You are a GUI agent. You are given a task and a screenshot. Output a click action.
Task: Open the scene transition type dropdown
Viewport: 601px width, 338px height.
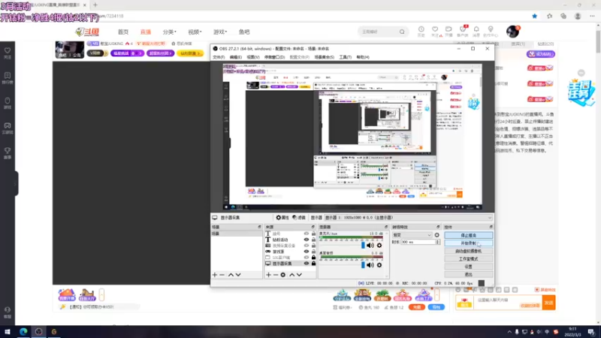pos(412,235)
